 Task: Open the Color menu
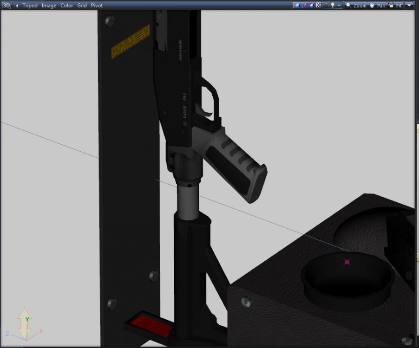click(x=66, y=6)
